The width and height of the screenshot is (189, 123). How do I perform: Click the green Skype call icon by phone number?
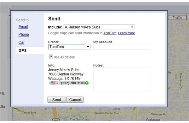(87, 83)
